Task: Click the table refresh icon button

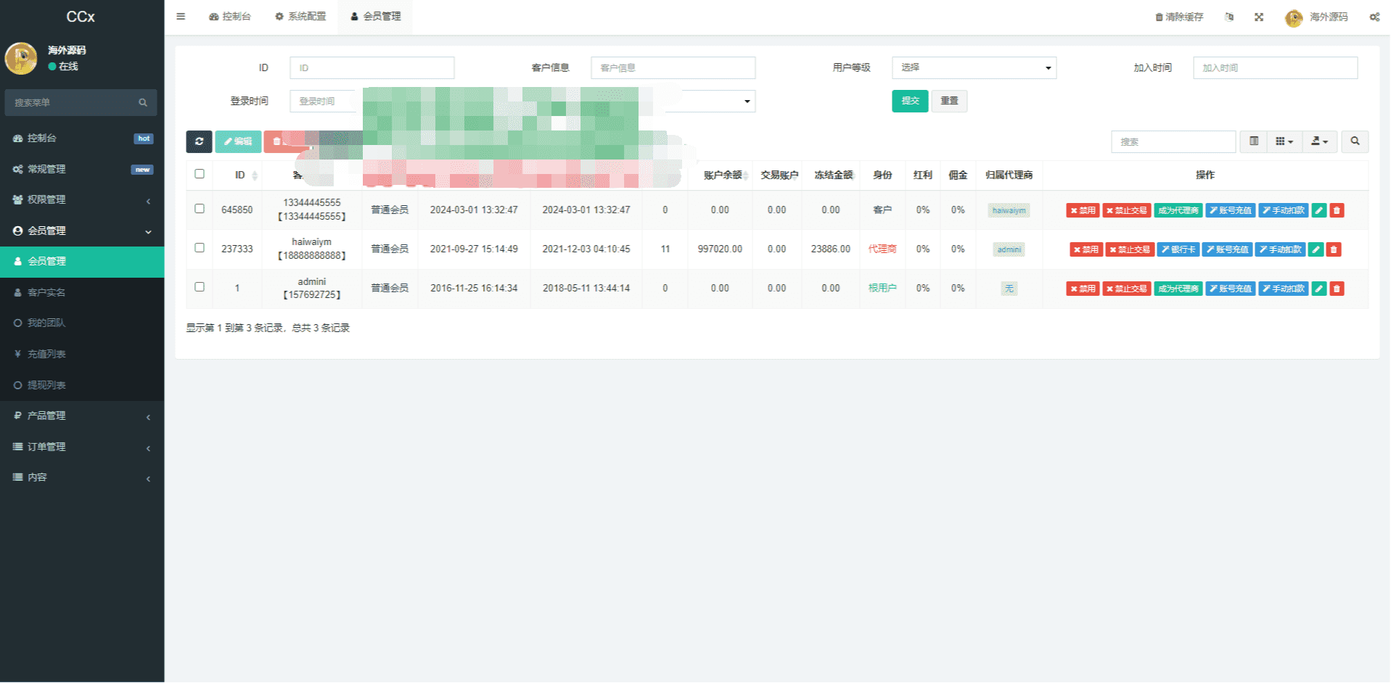Action: click(x=199, y=141)
